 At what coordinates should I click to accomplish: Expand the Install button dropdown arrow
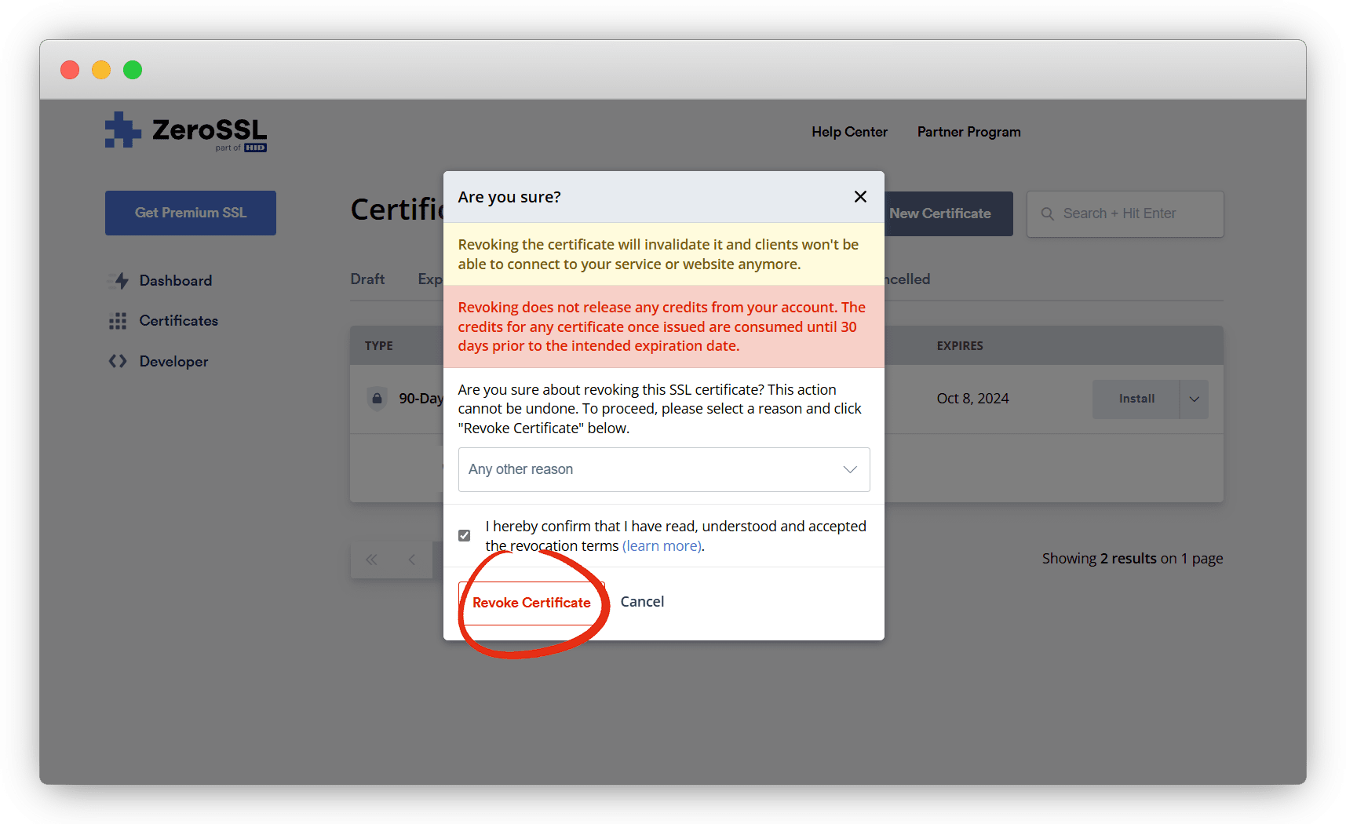[1194, 399]
